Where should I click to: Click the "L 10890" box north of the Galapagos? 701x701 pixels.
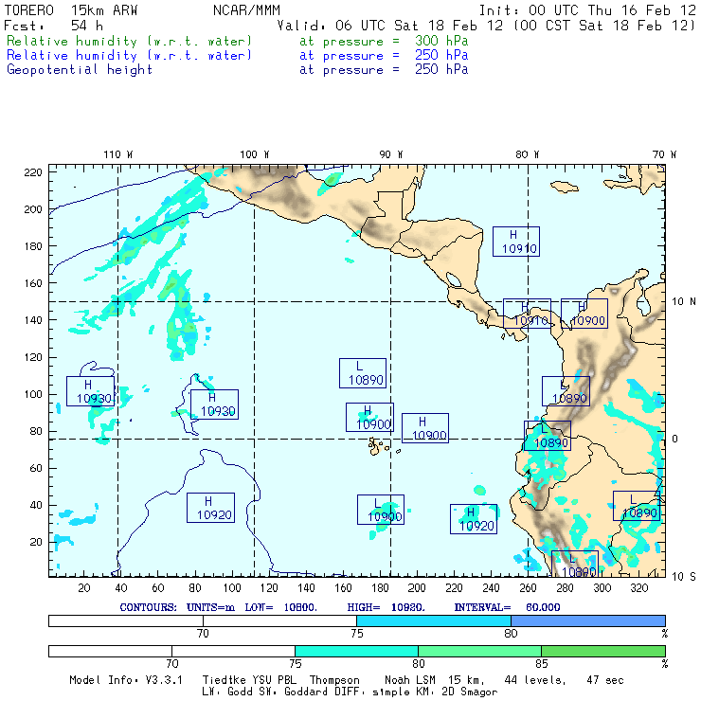click(363, 373)
